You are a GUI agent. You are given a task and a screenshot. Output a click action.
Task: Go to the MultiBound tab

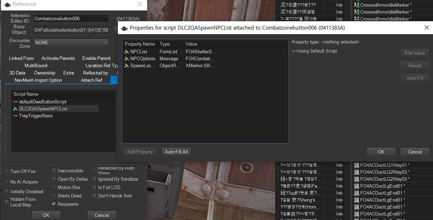click(36, 65)
